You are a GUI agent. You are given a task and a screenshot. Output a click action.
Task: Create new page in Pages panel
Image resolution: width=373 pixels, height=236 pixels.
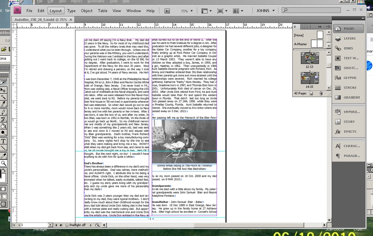[x=311, y=93]
